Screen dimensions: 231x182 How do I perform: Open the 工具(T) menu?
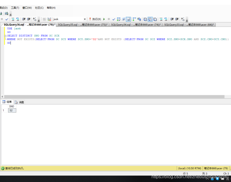point(15,8)
